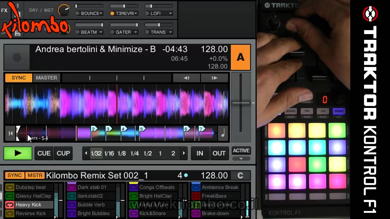Enable the TRANS effect on button
Image resolution: width=390 pixels, height=219 pixels.
[x=147, y=32]
